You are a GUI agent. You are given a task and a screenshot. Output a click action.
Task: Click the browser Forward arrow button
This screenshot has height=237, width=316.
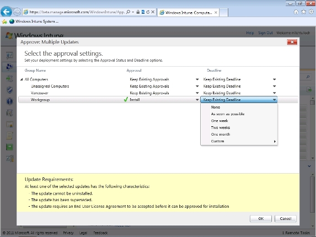(x=17, y=12)
